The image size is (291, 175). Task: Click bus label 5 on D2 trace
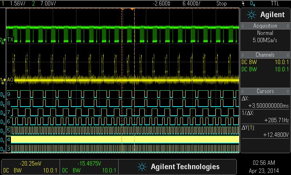coord(9,130)
